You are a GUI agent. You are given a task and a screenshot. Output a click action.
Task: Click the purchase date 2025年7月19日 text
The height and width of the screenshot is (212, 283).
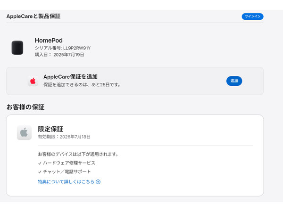pos(68,55)
